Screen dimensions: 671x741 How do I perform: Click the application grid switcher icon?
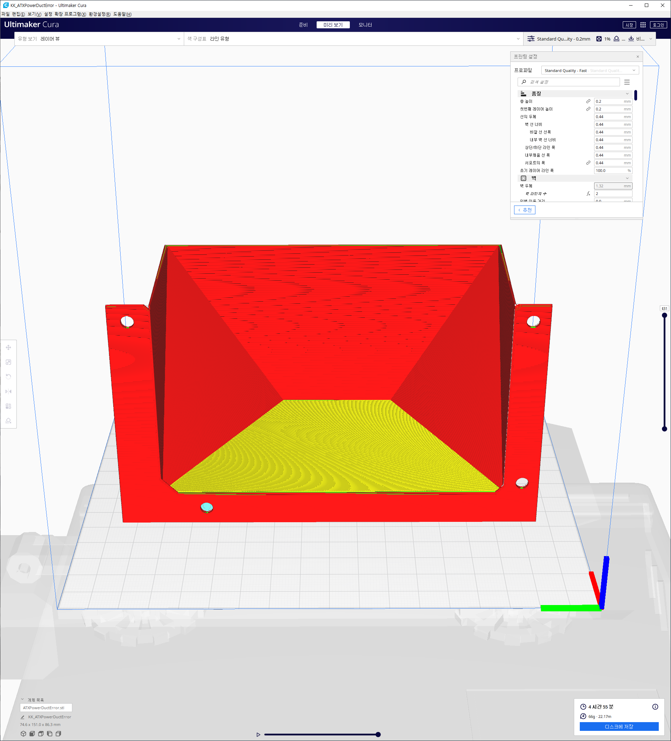coord(643,25)
